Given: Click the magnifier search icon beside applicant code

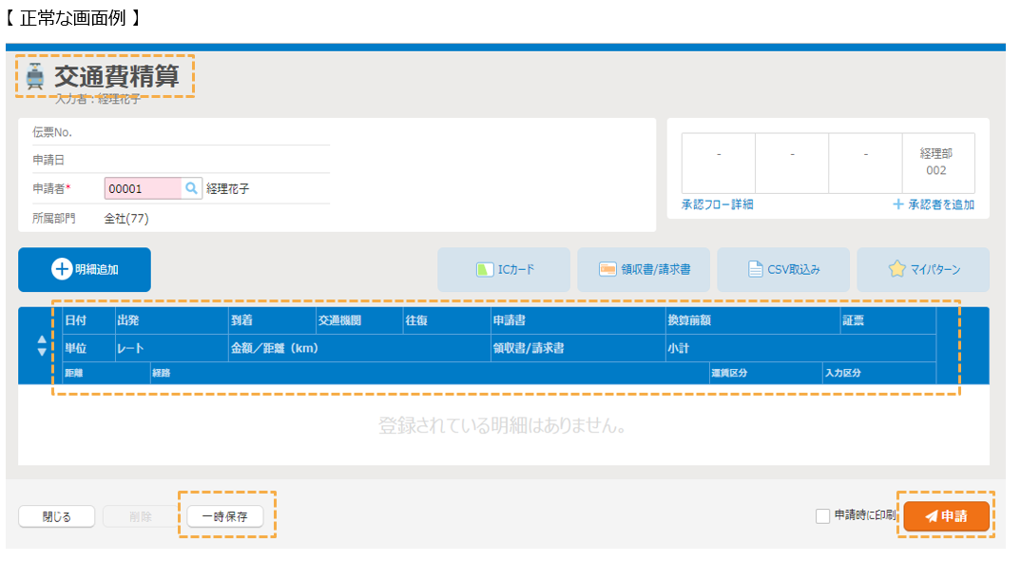Looking at the screenshot, I should (x=191, y=188).
